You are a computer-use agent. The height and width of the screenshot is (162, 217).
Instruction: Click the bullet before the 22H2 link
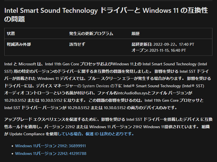coord(12,153)
